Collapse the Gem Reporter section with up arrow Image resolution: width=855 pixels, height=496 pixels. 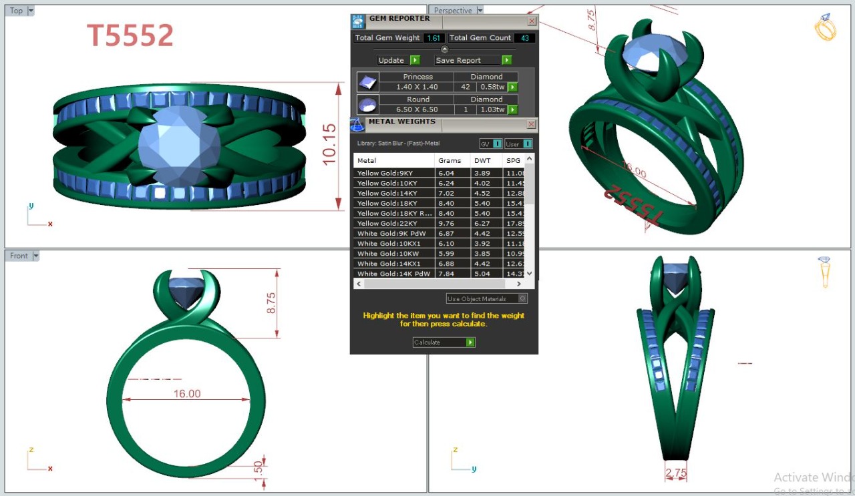445,49
